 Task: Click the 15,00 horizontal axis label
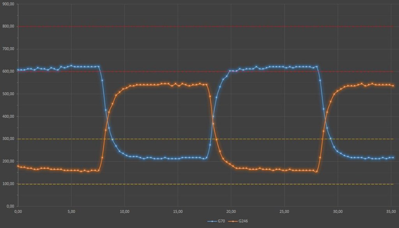[x=178, y=212]
